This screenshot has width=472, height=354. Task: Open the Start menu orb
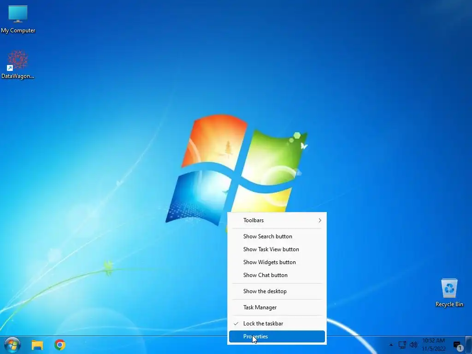(x=12, y=345)
